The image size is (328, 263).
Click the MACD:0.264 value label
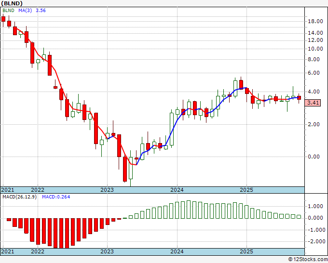coord(56,197)
